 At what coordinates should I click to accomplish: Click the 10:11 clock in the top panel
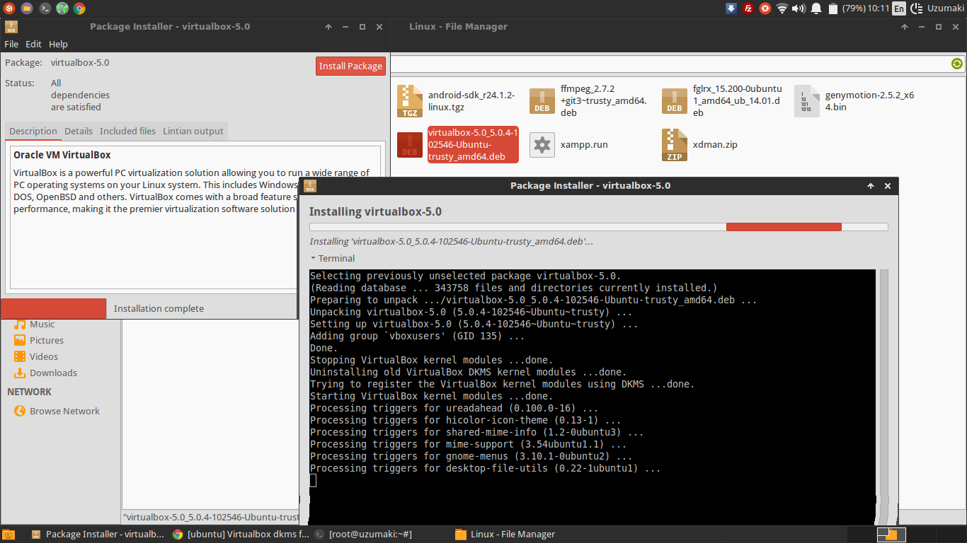coord(878,8)
